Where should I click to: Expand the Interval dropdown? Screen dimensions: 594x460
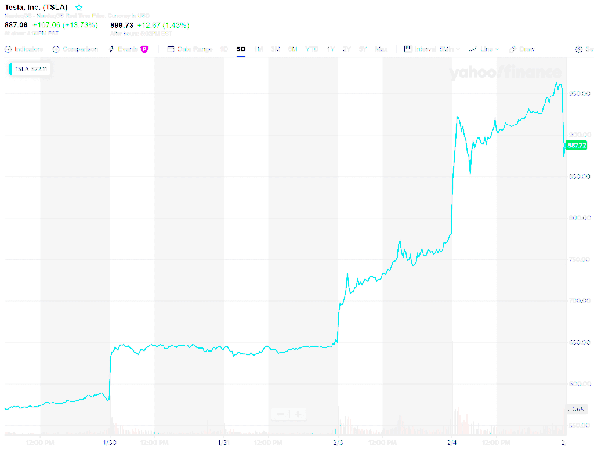tap(432, 49)
